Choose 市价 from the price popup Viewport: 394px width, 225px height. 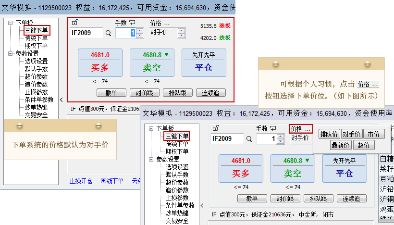tap(374, 134)
